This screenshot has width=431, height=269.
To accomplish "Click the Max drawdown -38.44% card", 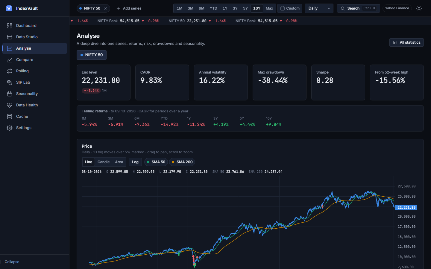I will click(280, 82).
